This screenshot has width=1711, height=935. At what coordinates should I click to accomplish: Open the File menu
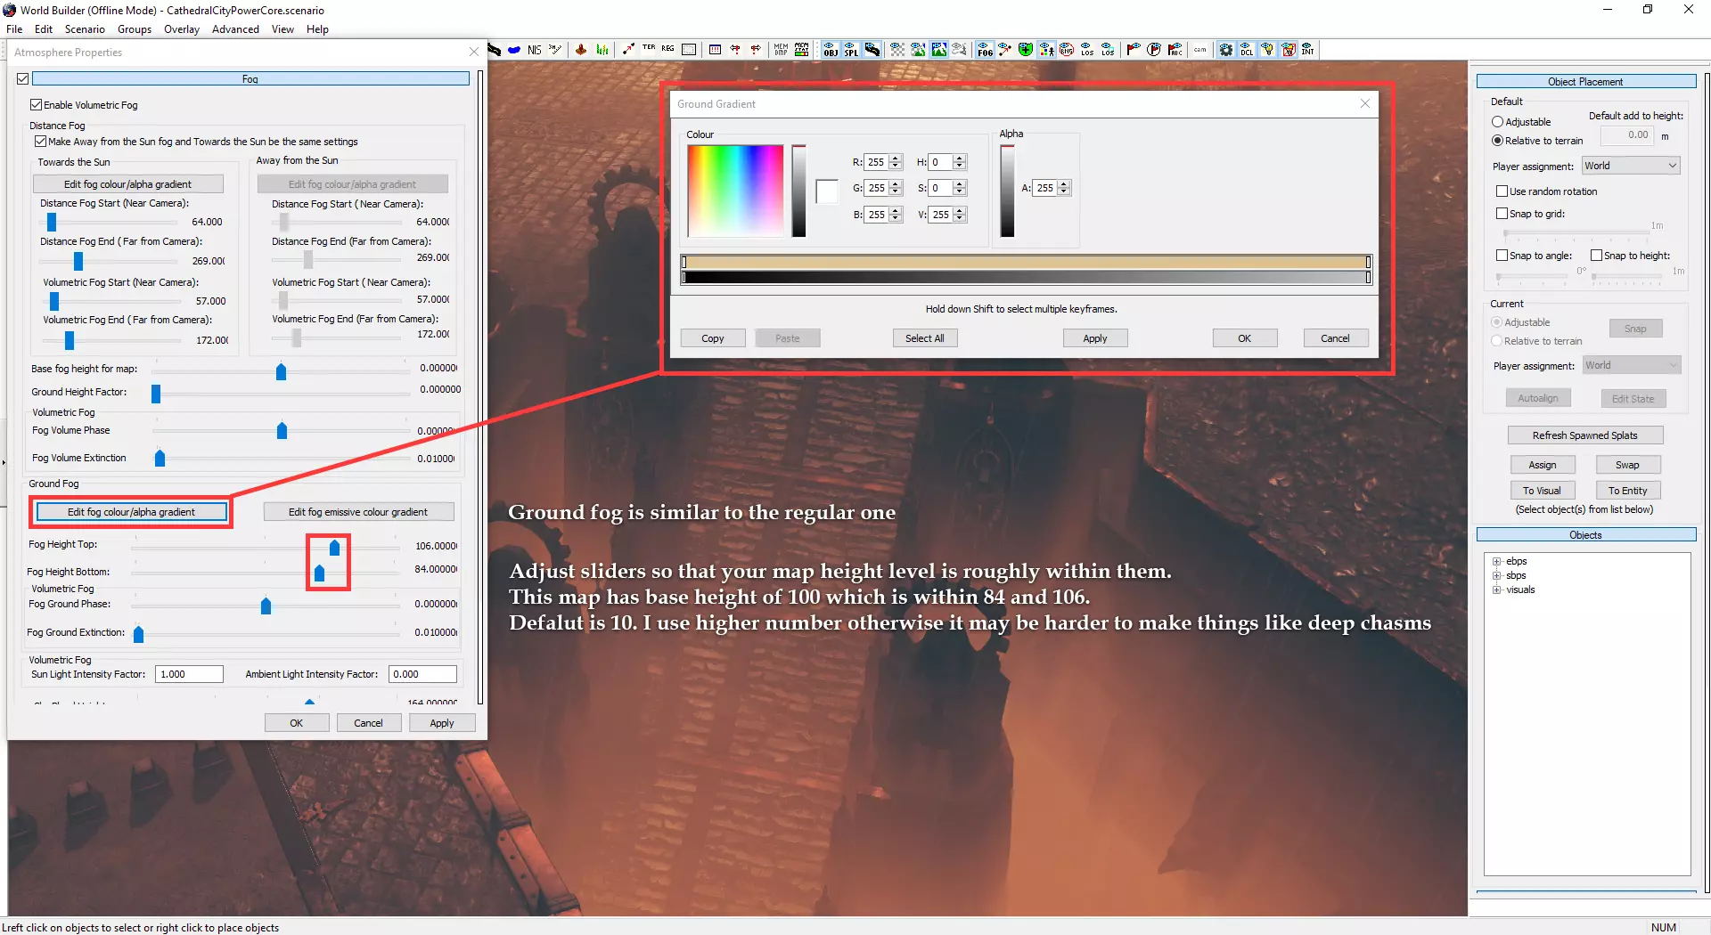coord(14,29)
